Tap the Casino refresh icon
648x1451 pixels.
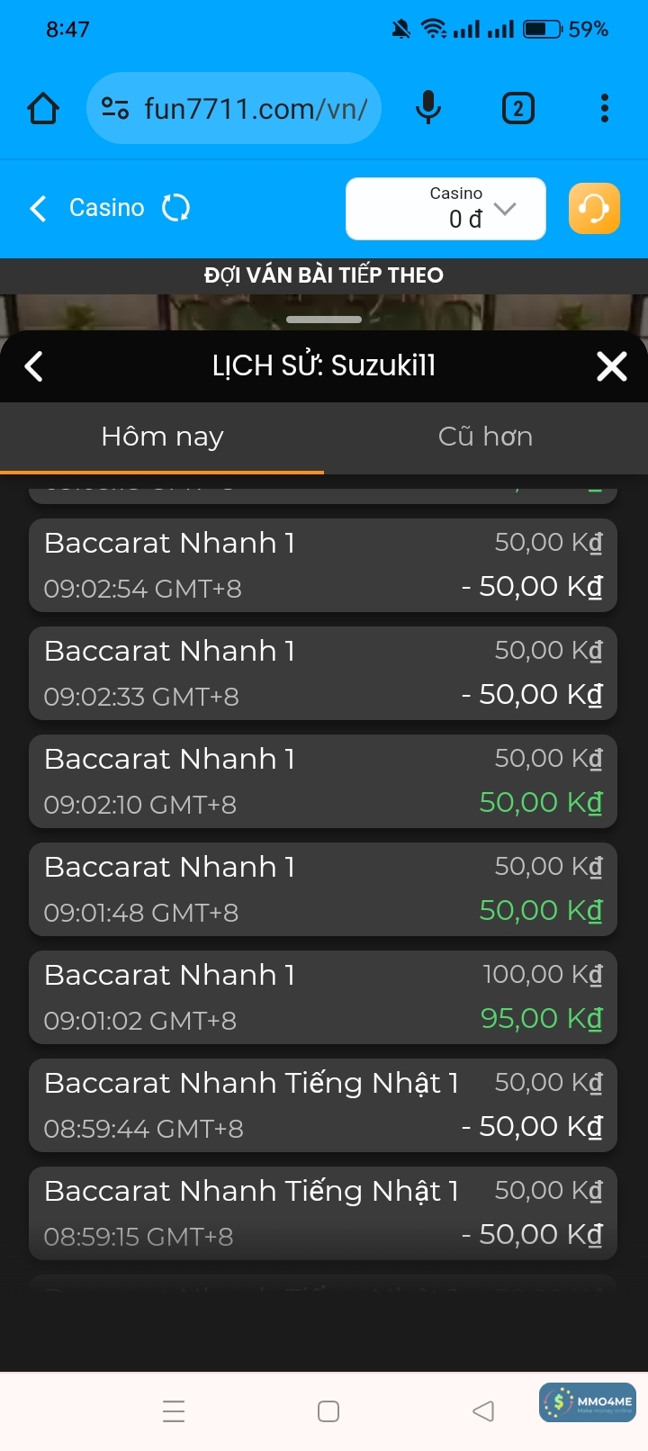[175, 208]
